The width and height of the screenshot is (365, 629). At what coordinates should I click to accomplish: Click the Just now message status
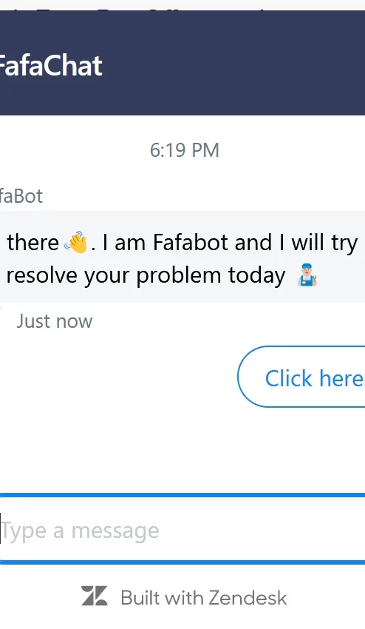coord(55,321)
